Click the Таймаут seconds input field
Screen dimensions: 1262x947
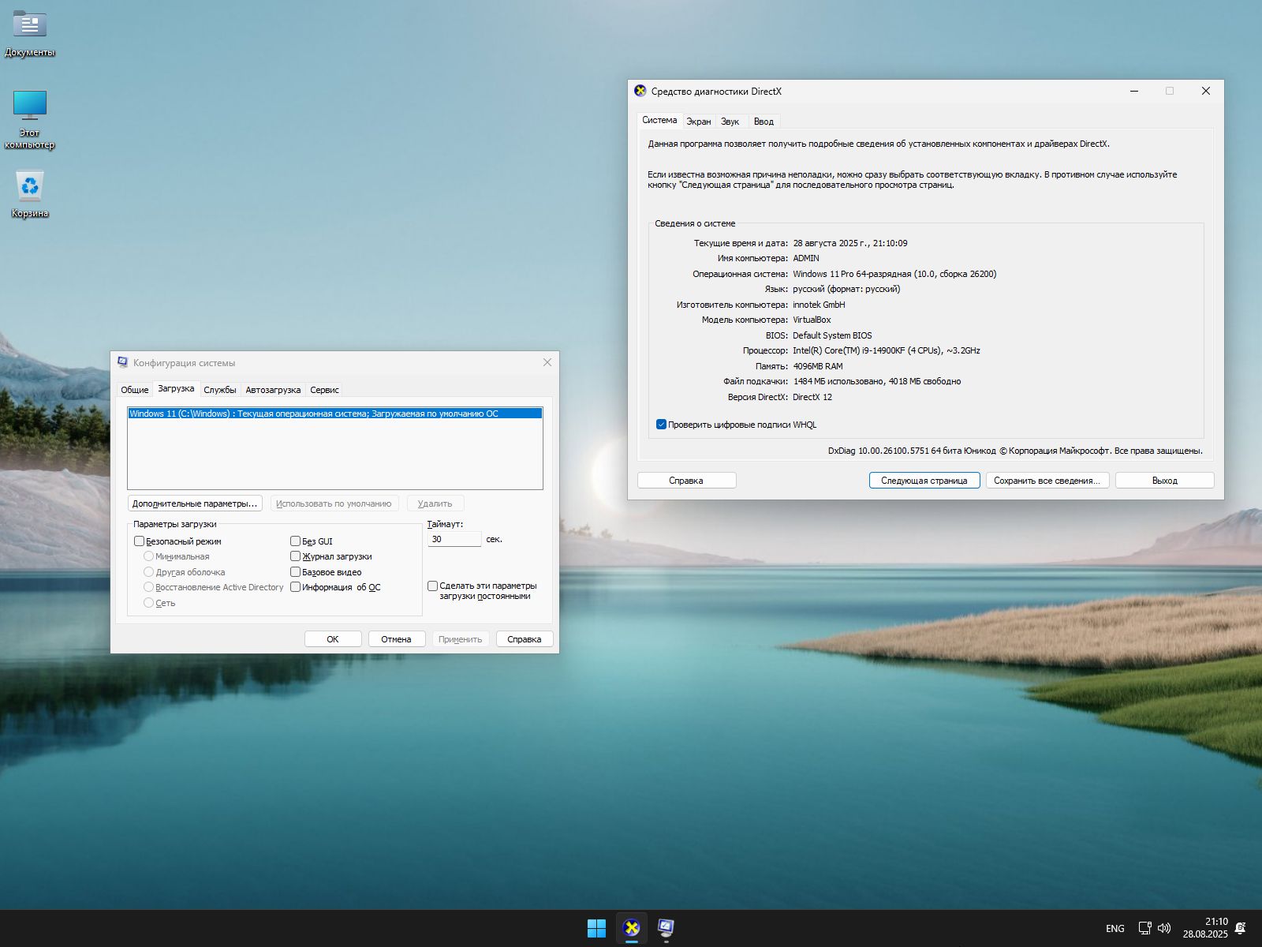coord(454,539)
